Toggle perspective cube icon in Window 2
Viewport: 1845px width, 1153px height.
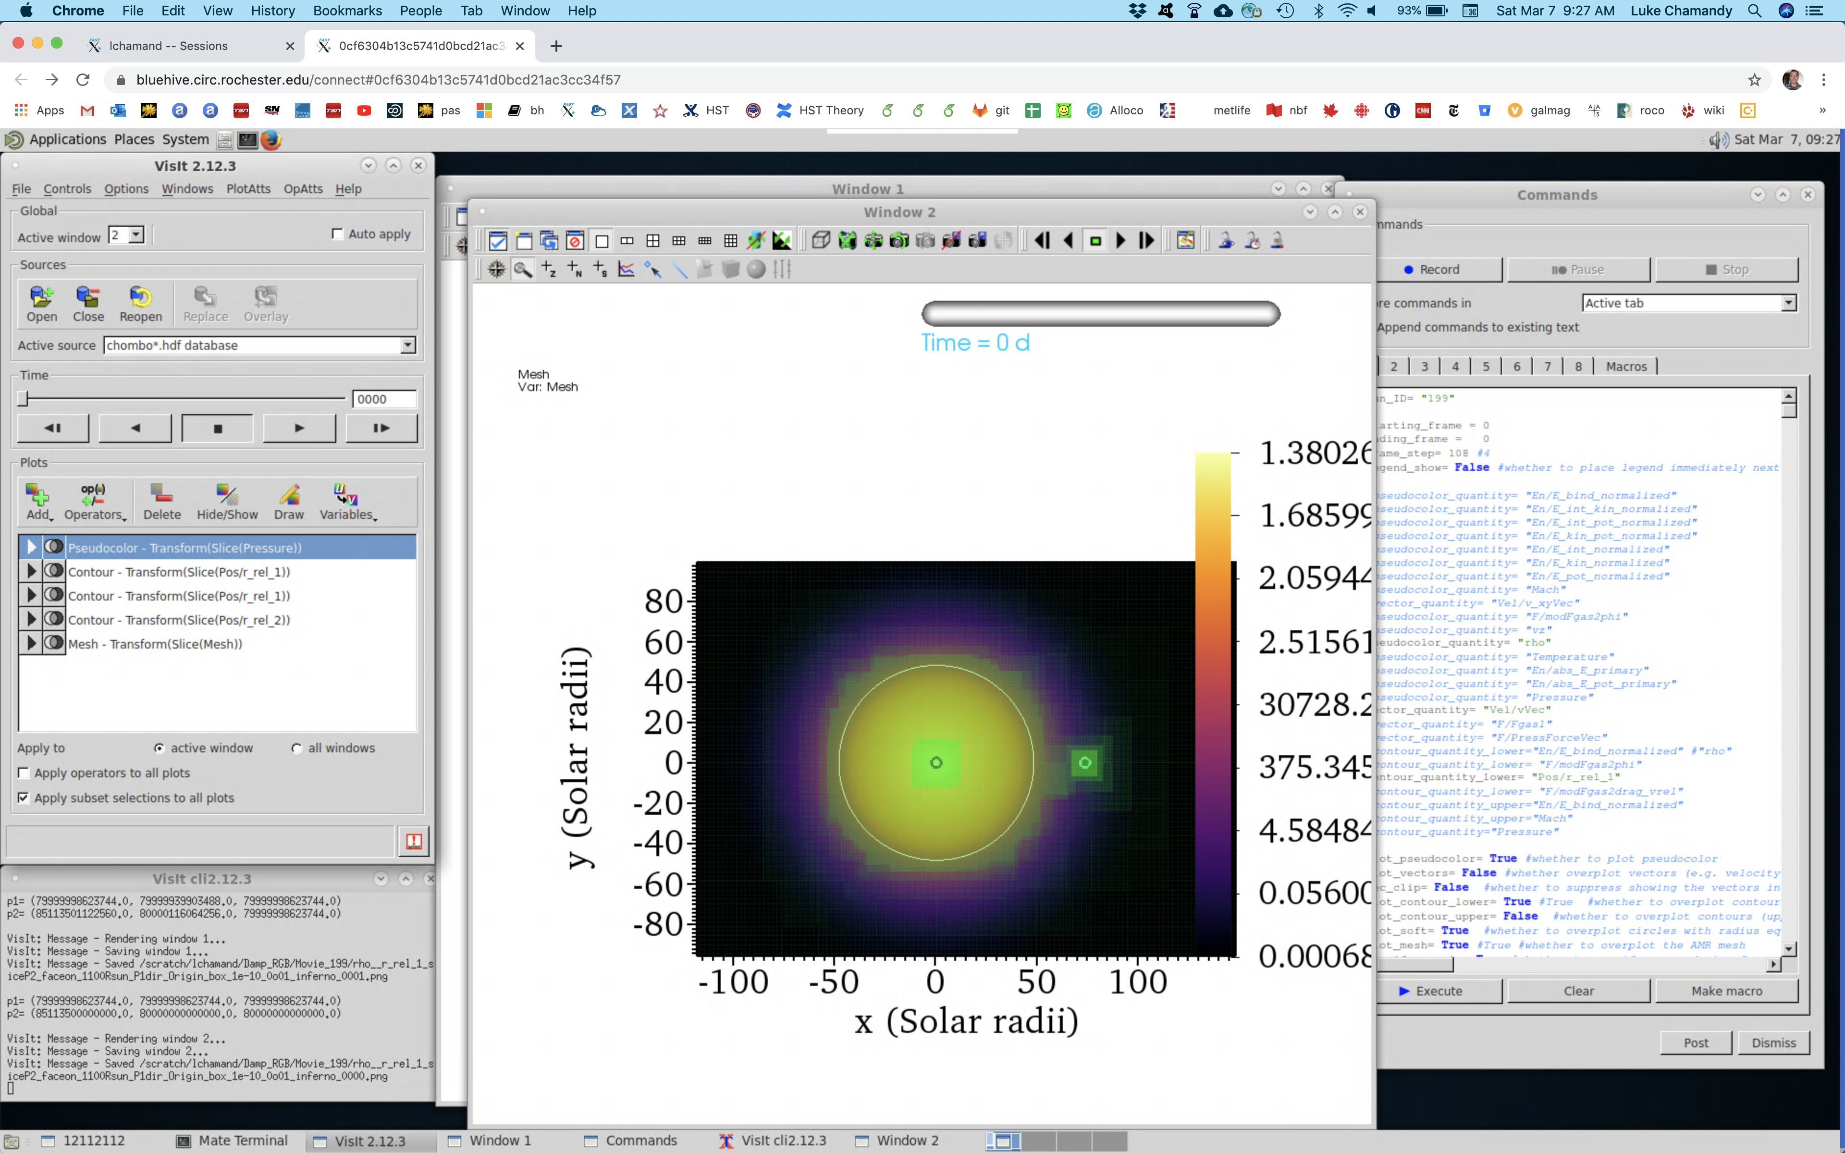821,241
